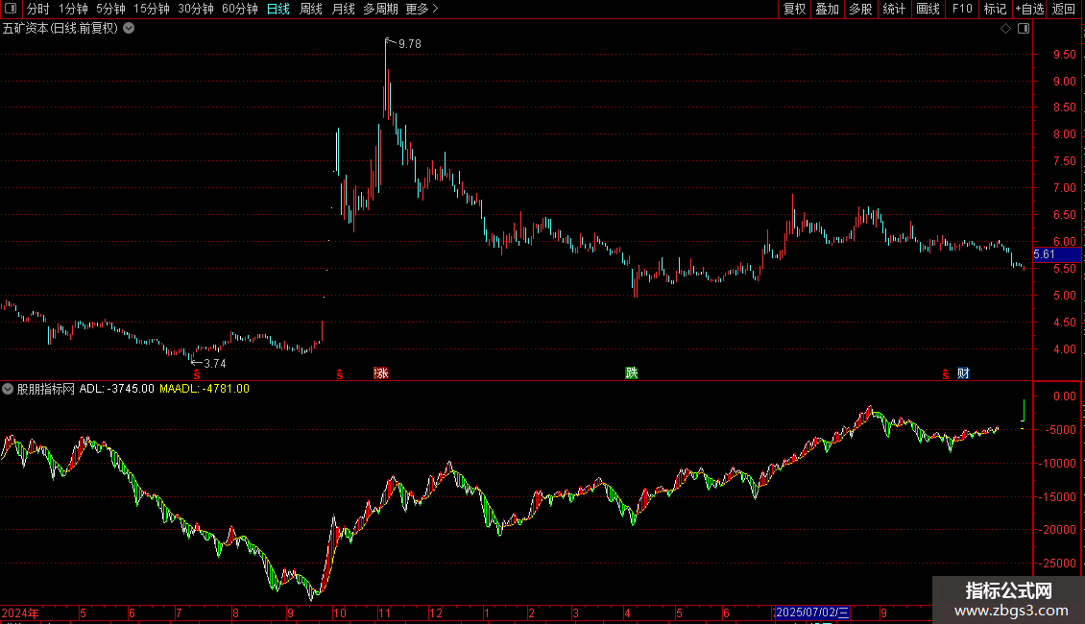The image size is (1085, 624).
Task: Open the 多周期 multi-period view
Action: [380, 9]
